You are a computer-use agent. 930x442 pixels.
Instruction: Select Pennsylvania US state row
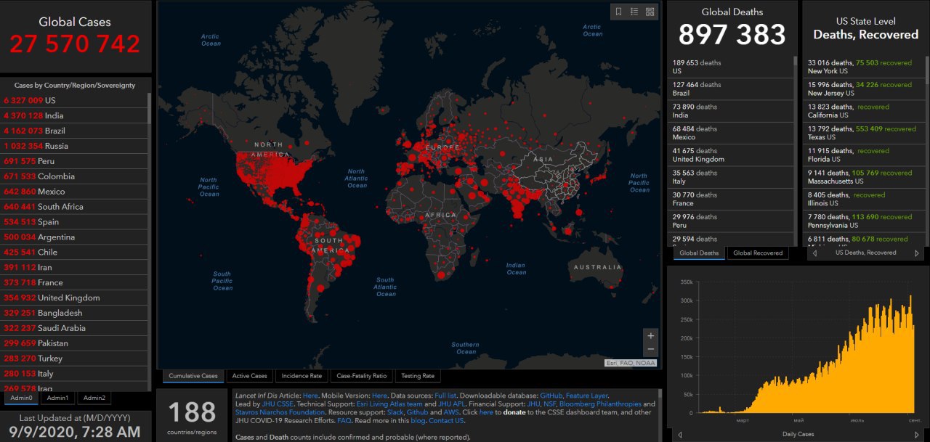(x=863, y=221)
